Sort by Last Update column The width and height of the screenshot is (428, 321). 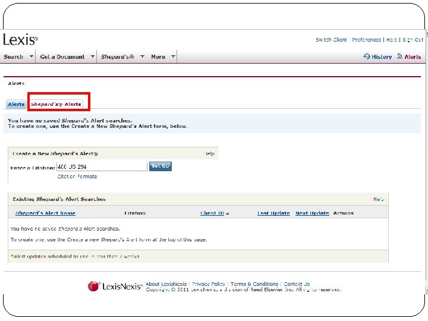pyautogui.click(x=273, y=213)
